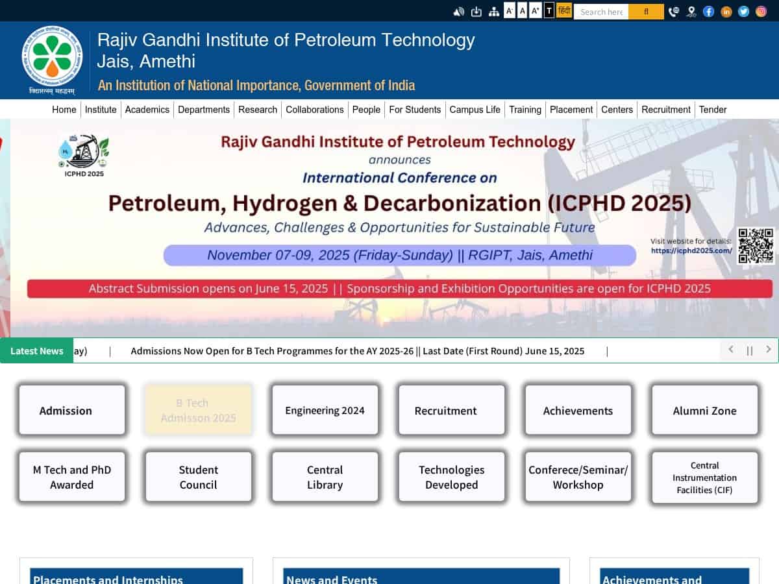Open the location map icon
The height and width of the screenshot is (584, 779).
tap(691, 11)
